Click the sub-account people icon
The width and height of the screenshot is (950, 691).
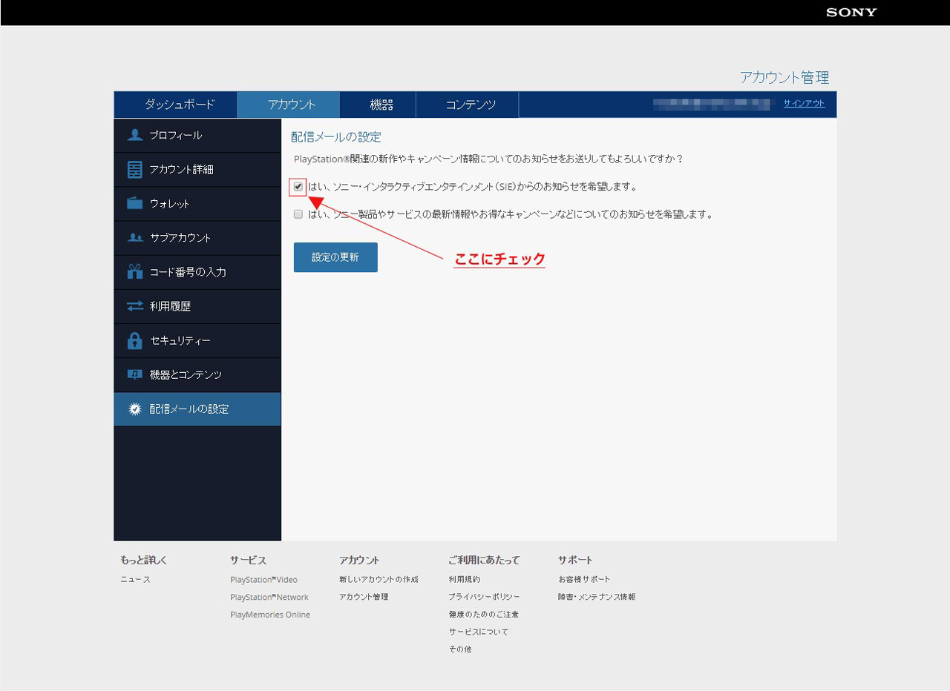(134, 237)
